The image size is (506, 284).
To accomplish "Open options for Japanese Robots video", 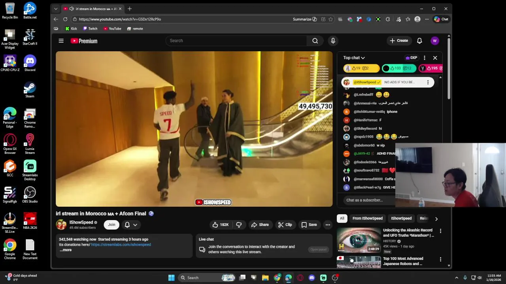I will point(440,259).
